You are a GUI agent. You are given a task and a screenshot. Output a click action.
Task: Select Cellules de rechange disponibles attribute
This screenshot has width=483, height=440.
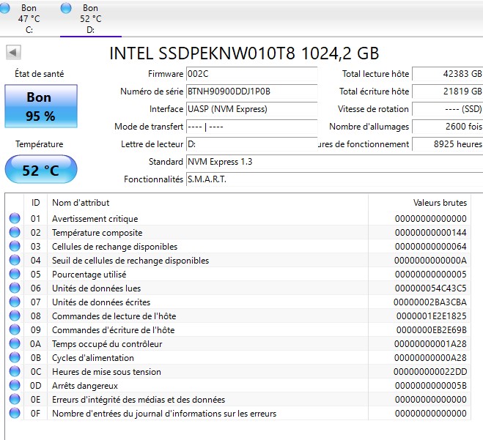[x=114, y=247]
